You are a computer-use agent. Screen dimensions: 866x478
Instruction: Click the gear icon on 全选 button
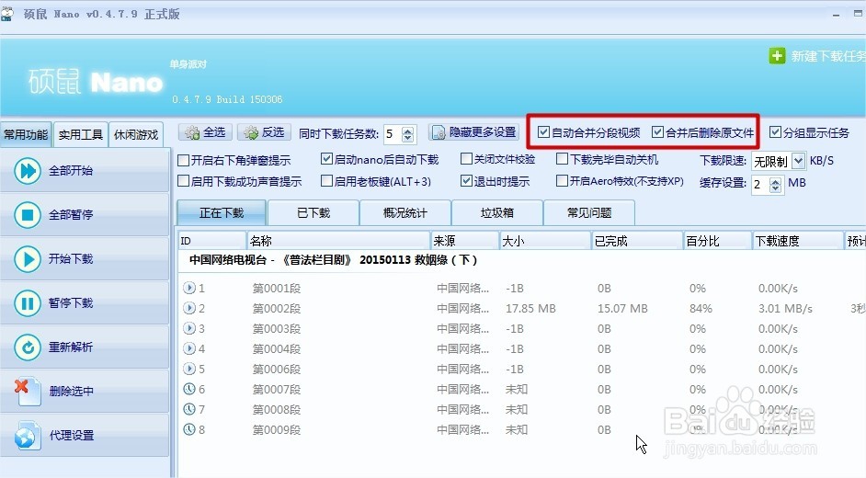coord(192,132)
